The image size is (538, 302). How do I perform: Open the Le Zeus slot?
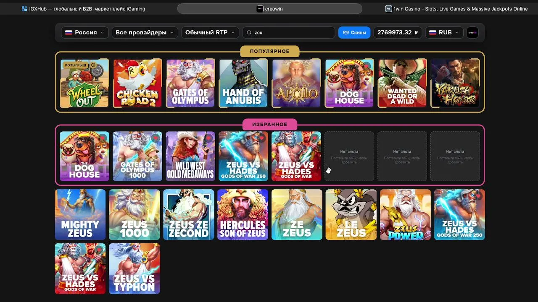[x=351, y=215]
